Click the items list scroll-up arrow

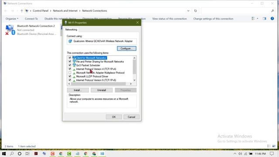click(134, 58)
